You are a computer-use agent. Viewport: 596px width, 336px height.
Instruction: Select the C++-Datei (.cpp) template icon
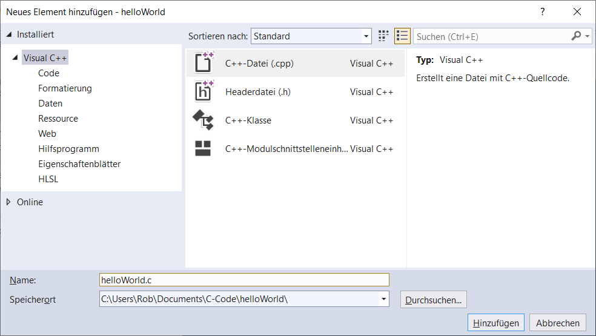tap(203, 63)
